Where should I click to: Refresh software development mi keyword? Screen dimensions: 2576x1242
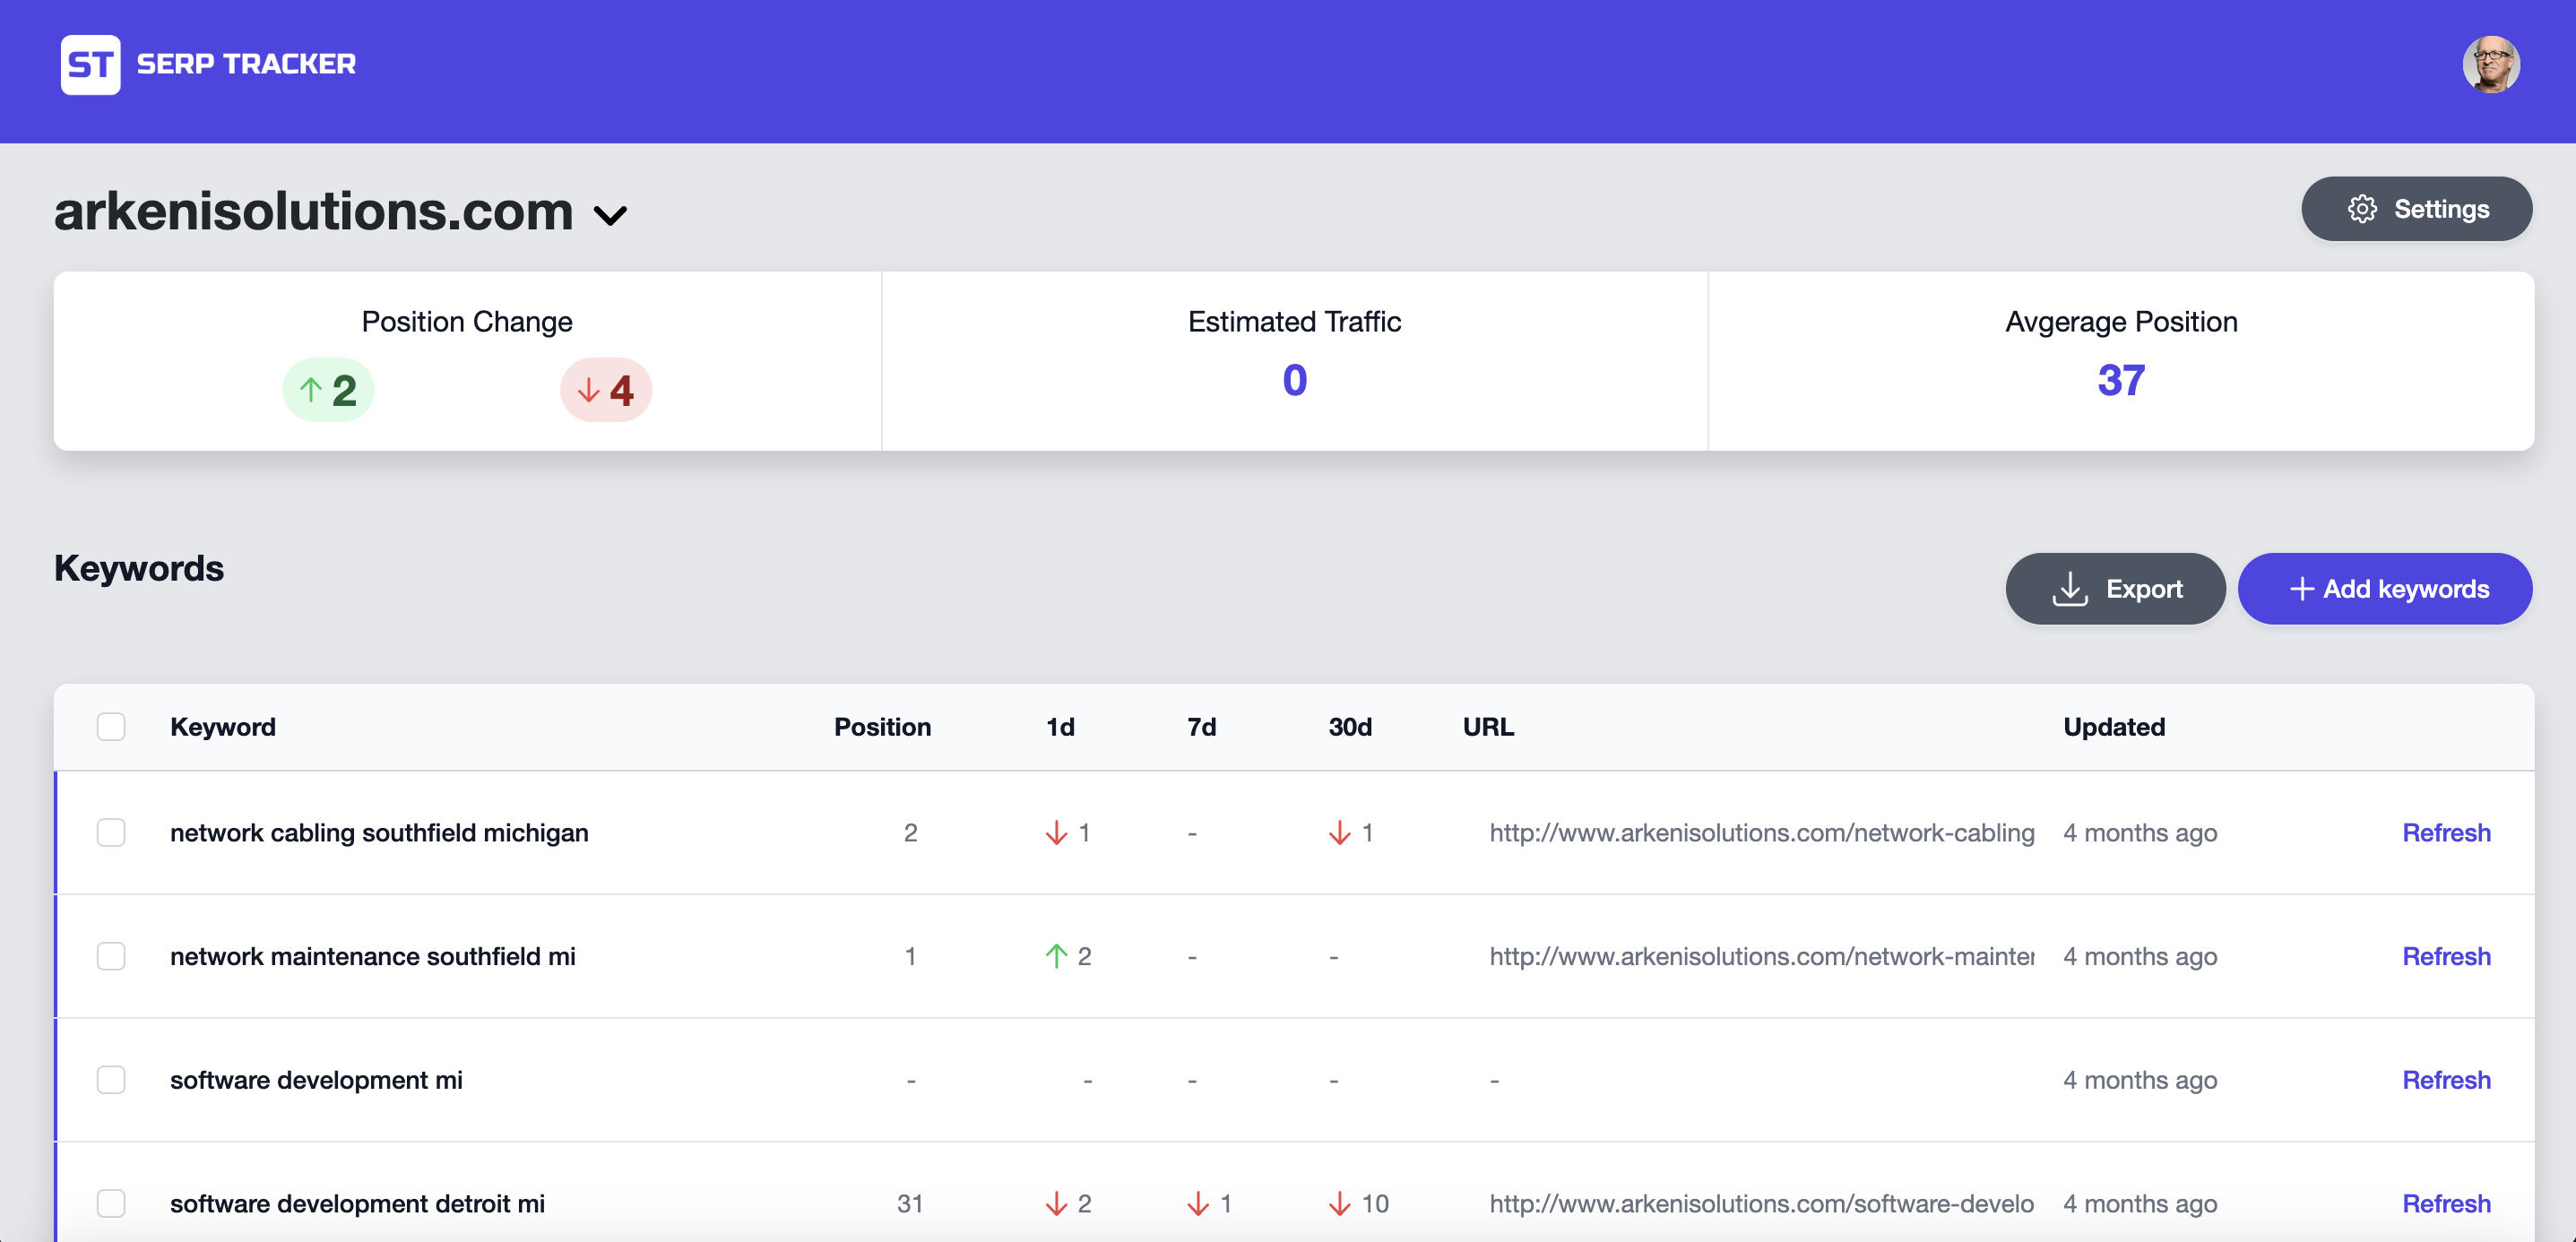(2446, 1080)
